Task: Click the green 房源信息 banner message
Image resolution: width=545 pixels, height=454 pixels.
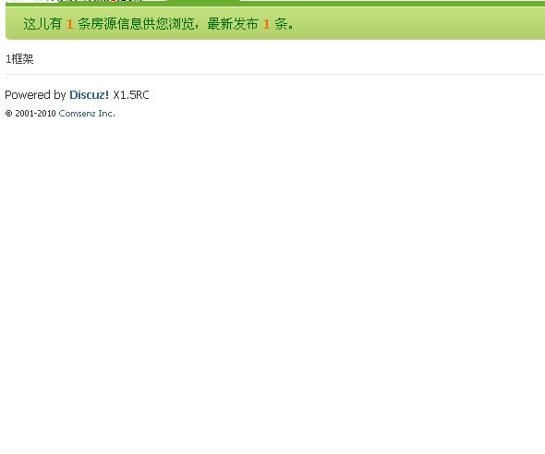Action: coord(158,24)
